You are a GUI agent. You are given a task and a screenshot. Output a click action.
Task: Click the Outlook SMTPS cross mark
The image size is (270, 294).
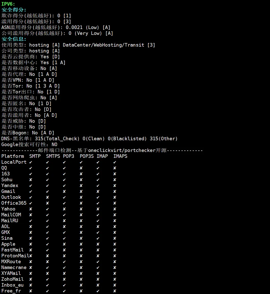[47, 197]
